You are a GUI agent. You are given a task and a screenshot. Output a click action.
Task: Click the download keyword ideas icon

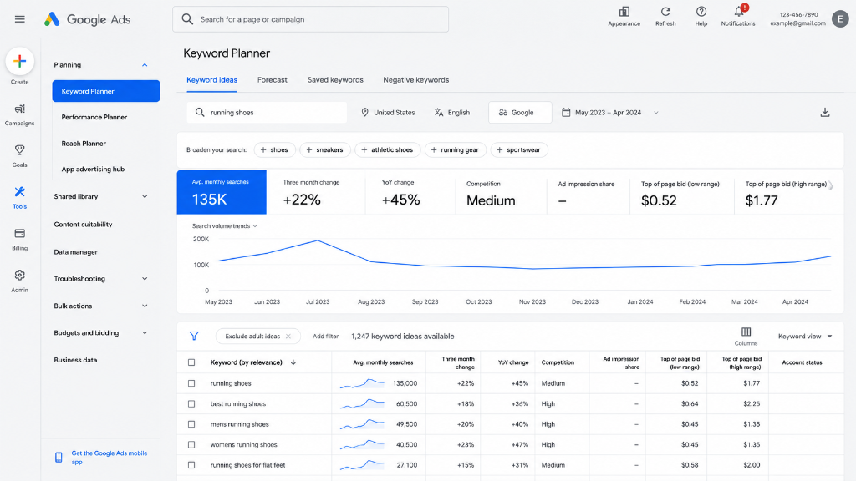825,113
